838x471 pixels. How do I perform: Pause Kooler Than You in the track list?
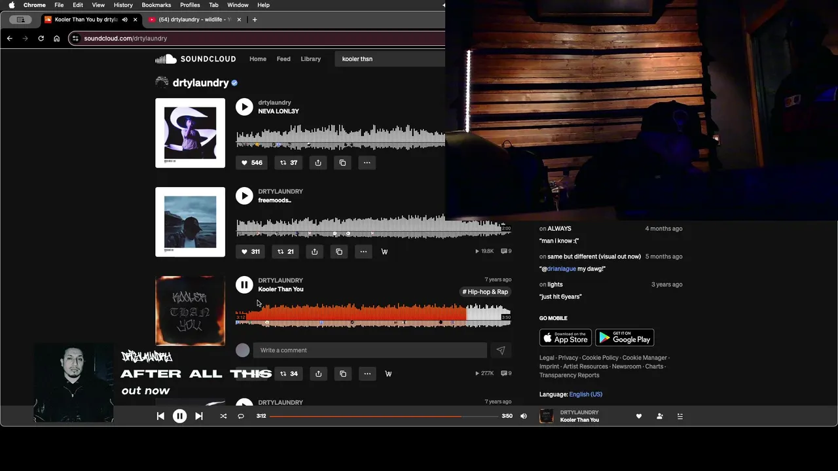(244, 285)
